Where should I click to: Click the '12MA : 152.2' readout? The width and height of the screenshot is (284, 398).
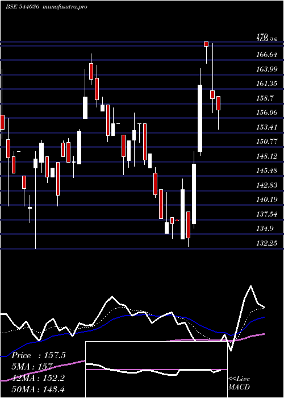[38, 378]
